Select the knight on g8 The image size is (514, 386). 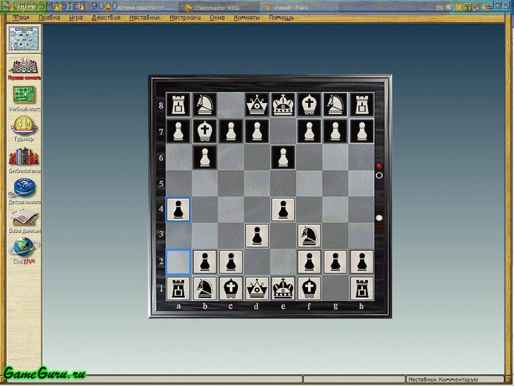335,104
